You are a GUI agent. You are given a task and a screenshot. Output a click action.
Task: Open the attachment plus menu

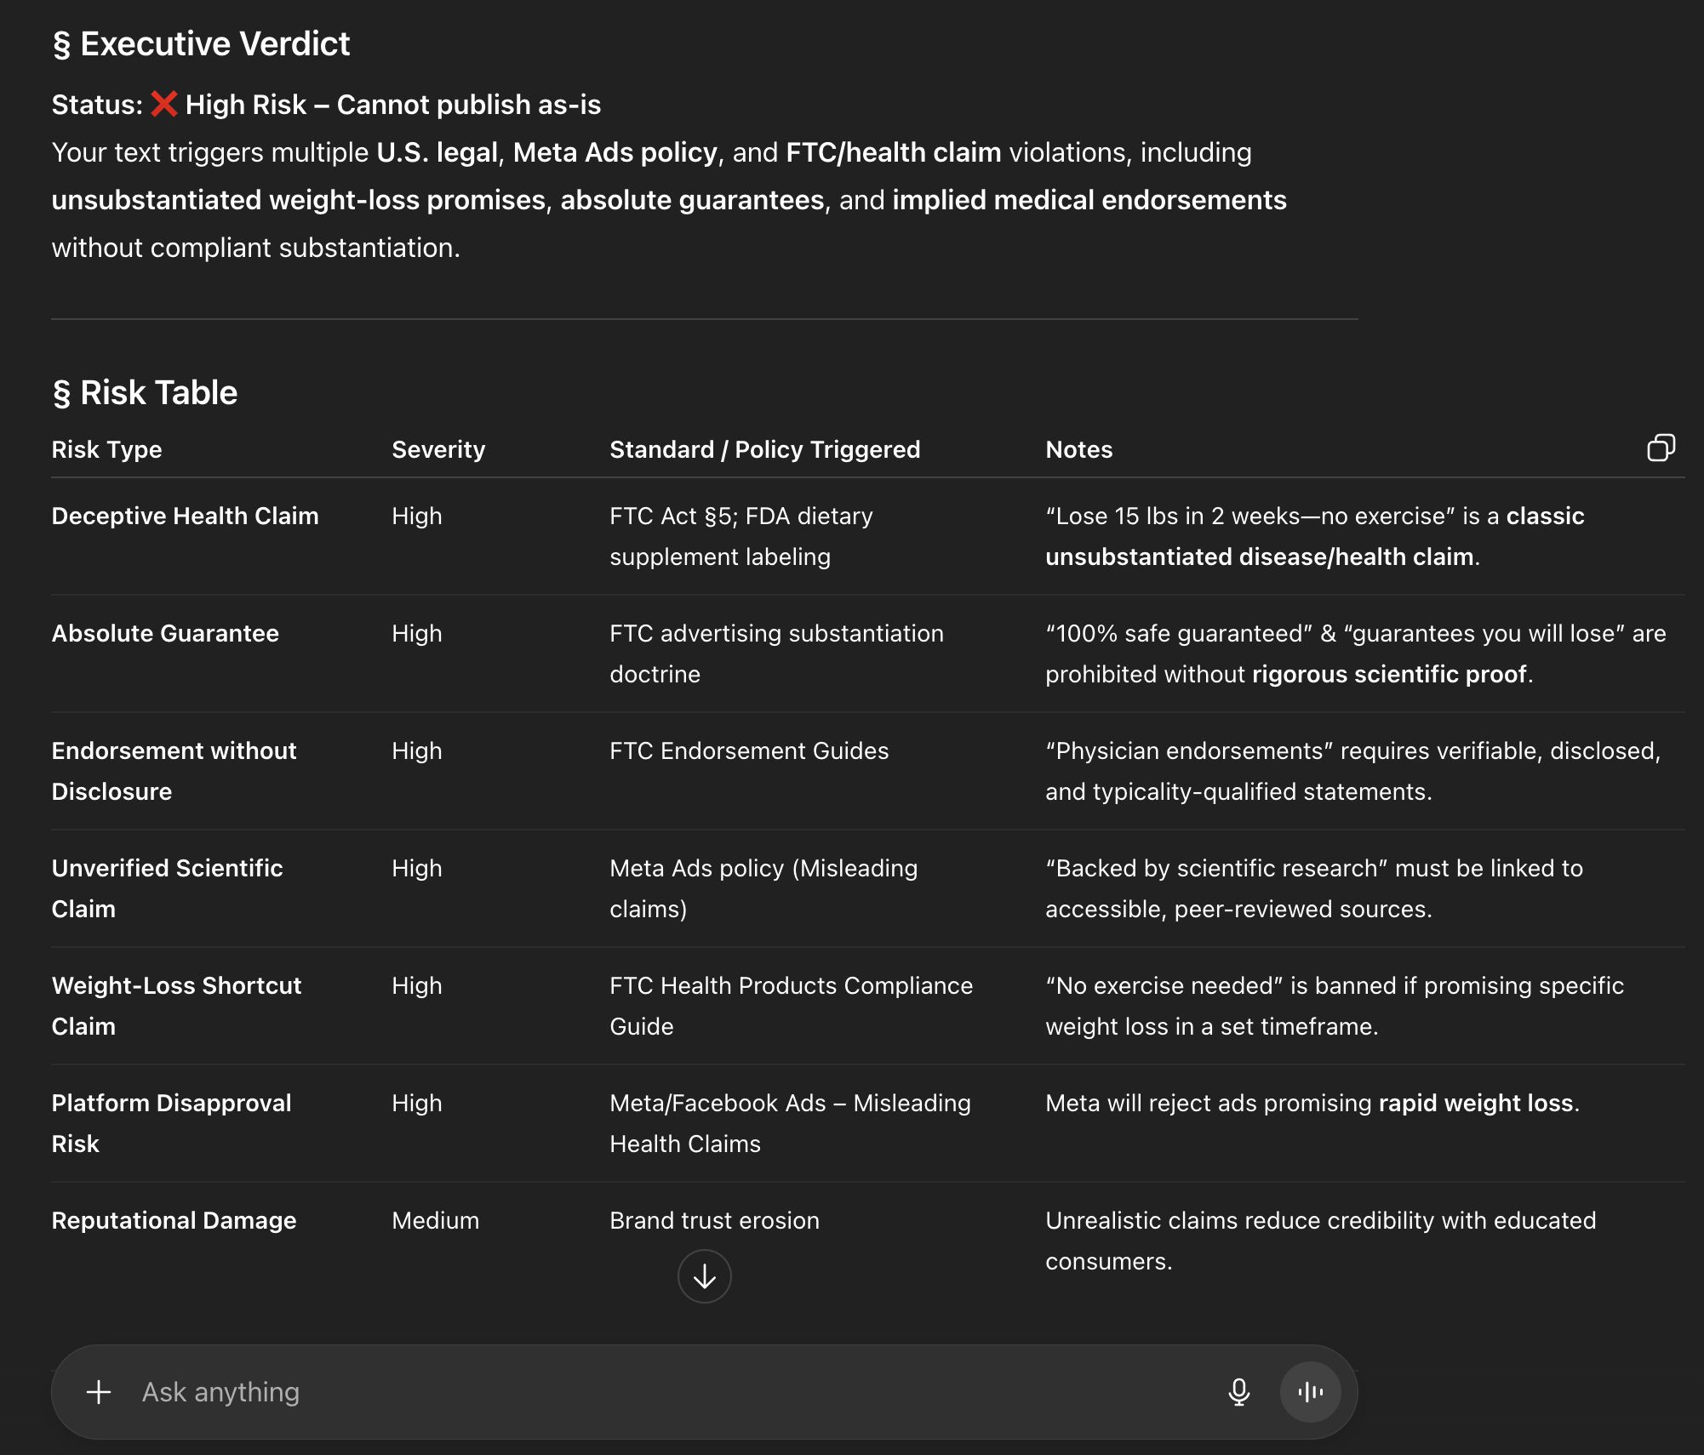(99, 1392)
